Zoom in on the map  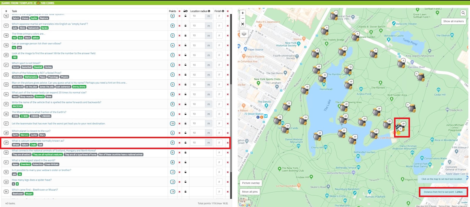[x=243, y=13]
